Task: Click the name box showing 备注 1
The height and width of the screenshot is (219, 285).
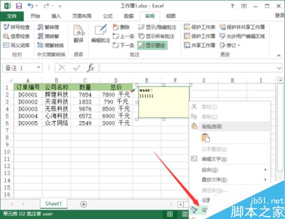Action: pyautogui.click(x=19, y=68)
